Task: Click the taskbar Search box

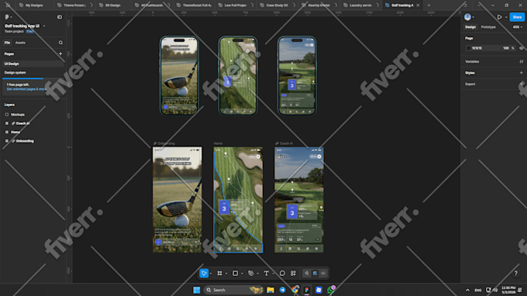Action: (234, 290)
